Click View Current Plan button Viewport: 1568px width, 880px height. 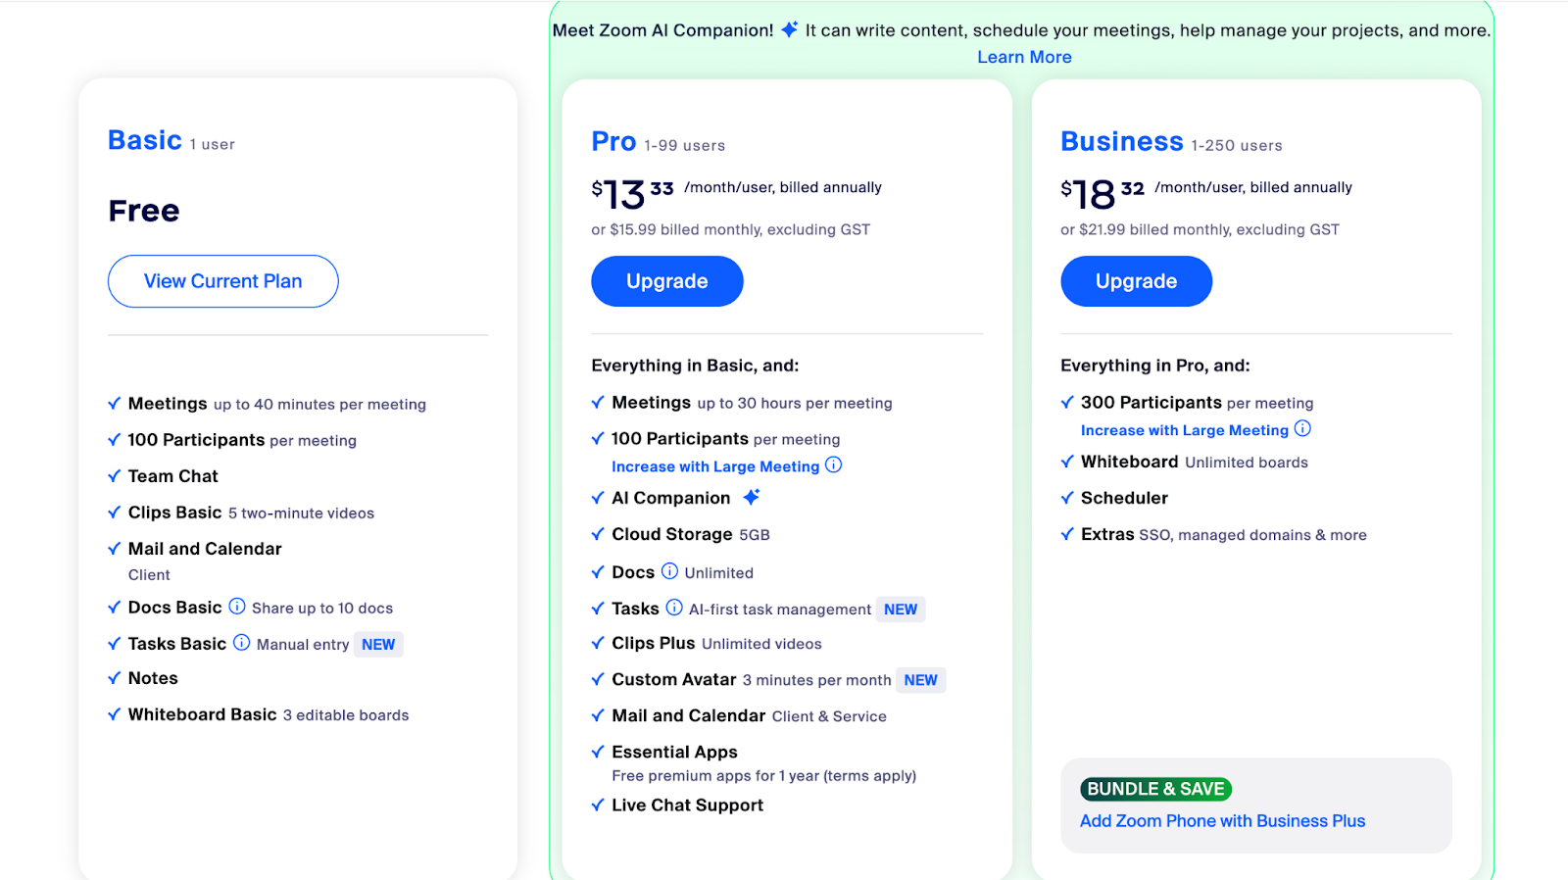pos(223,281)
